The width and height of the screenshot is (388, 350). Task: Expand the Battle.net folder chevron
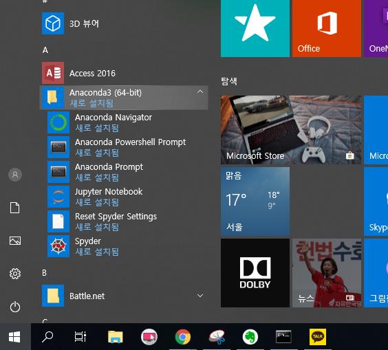click(x=200, y=296)
